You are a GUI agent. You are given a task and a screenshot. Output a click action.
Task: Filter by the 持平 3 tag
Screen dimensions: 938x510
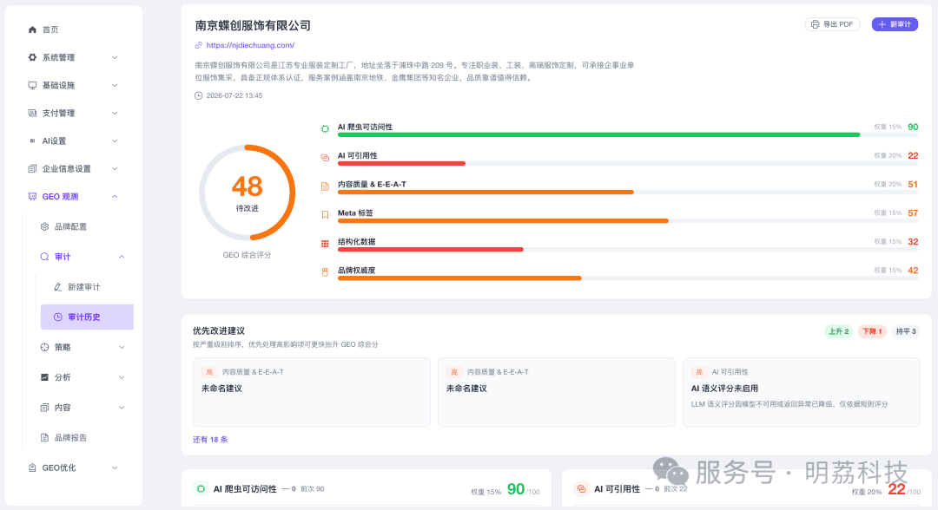(x=906, y=331)
